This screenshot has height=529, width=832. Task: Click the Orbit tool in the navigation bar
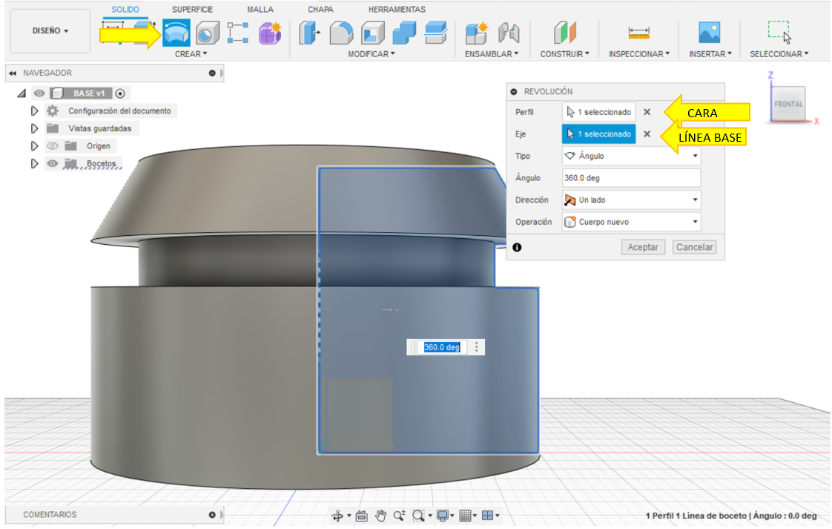click(337, 516)
